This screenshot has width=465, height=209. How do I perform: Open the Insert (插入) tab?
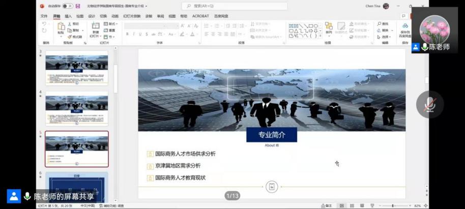coord(68,16)
